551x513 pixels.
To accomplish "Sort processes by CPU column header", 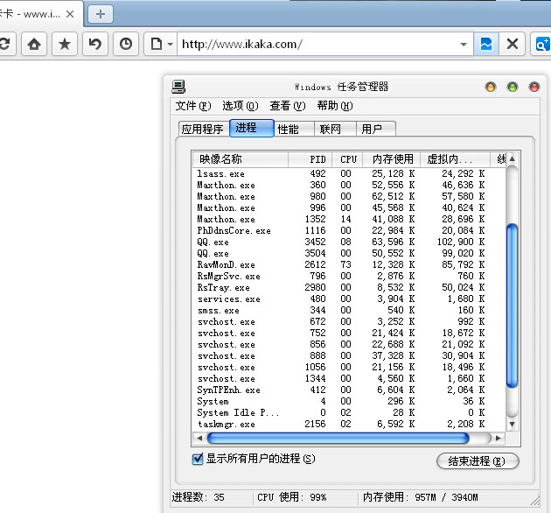I will [x=347, y=159].
